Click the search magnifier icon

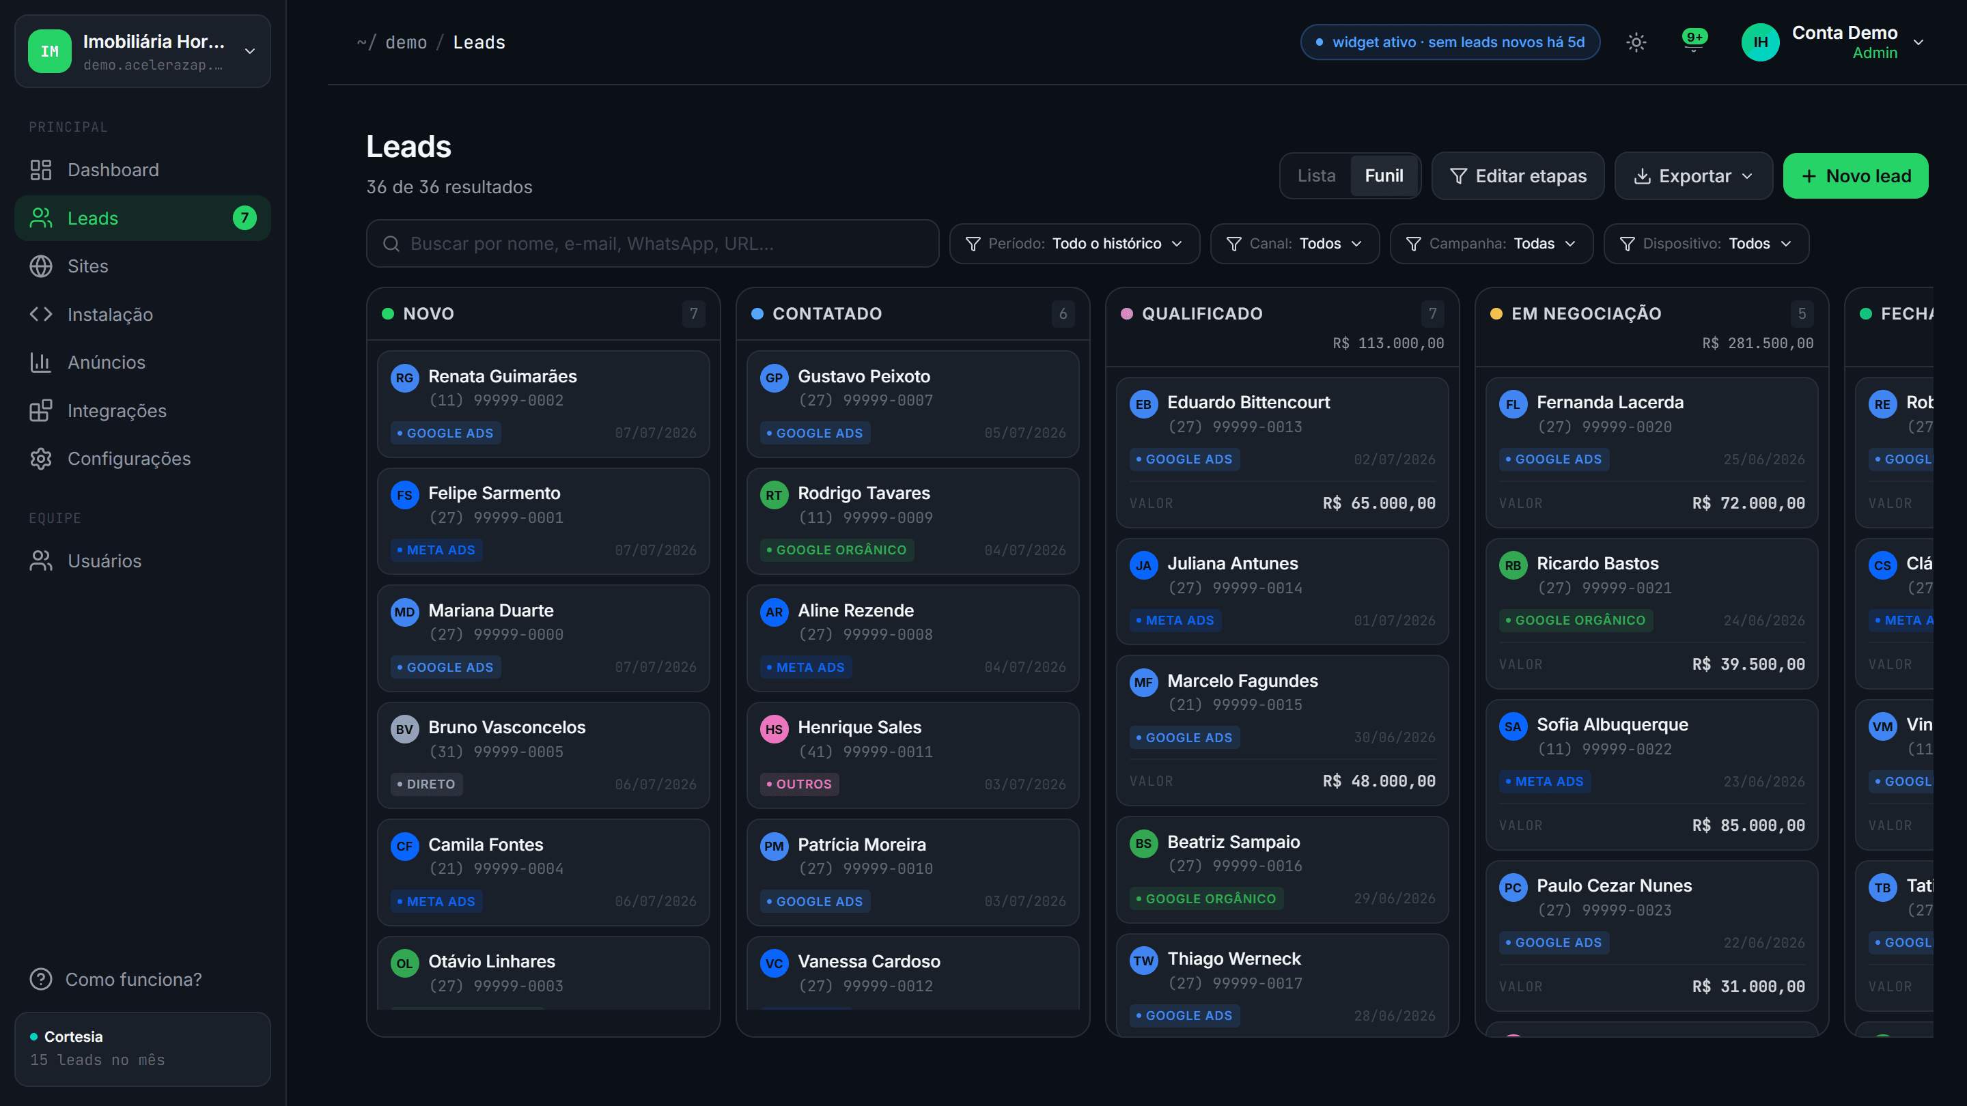click(x=391, y=244)
